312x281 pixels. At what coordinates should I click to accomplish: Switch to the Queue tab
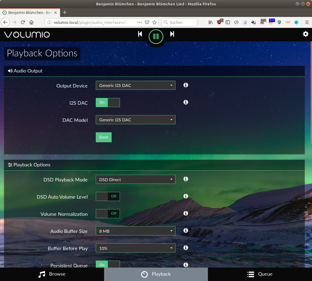[x=260, y=274]
